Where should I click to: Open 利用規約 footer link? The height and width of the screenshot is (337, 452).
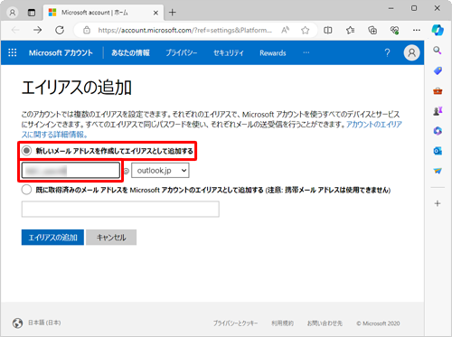[x=282, y=323]
